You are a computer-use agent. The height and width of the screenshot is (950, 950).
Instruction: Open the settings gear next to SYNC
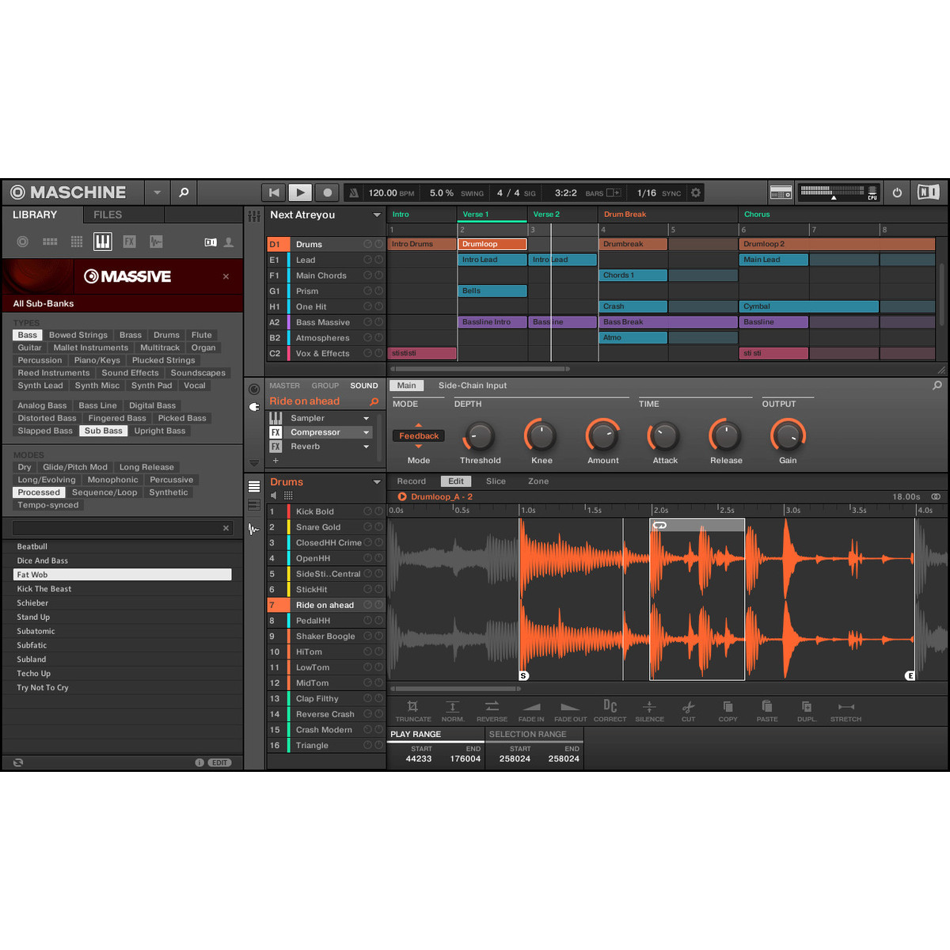tap(696, 192)
